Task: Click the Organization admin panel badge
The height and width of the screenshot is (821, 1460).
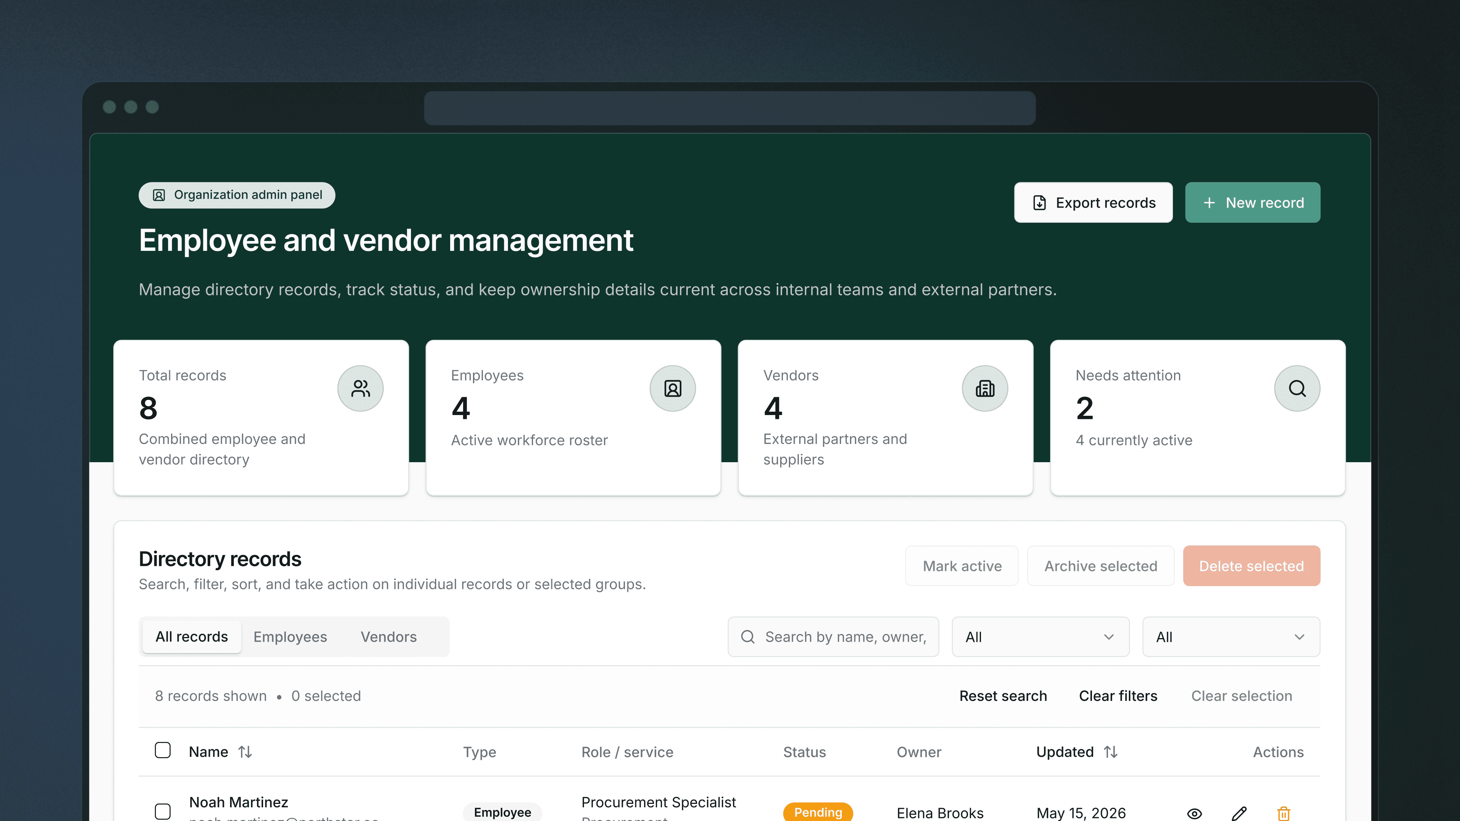Action: coord(237,195)
